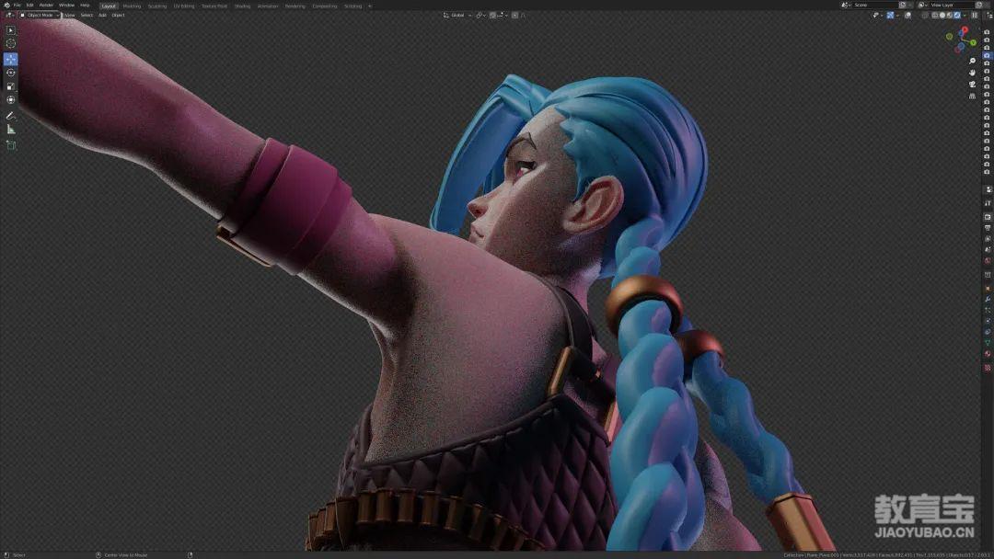Choose the Move tool
Viewport: 994px width, 559px height.
11,59
